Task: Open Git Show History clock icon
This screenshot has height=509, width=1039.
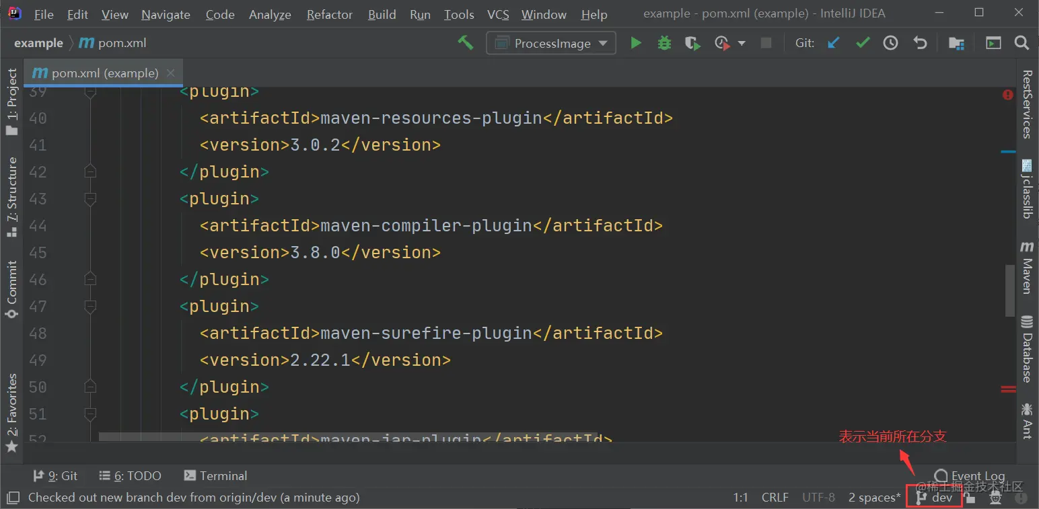Action: pos(891,43)
